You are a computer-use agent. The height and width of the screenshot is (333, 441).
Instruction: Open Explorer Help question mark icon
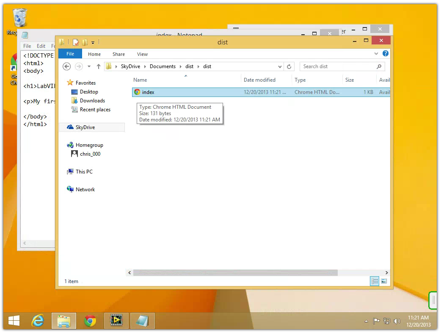point(385,54)
